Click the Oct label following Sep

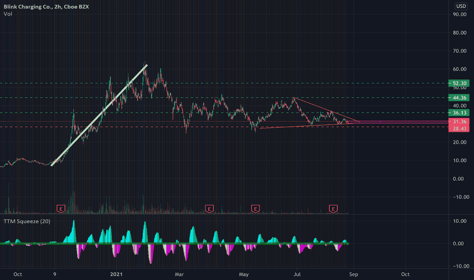coord(405,274)
